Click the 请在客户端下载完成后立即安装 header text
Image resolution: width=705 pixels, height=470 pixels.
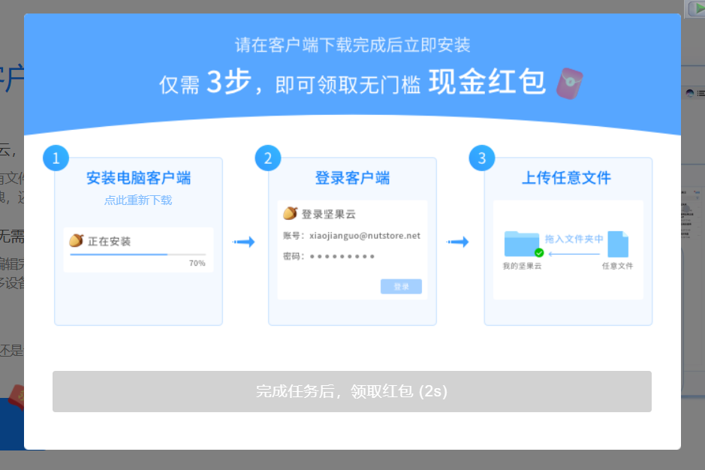tap(353, 45)
